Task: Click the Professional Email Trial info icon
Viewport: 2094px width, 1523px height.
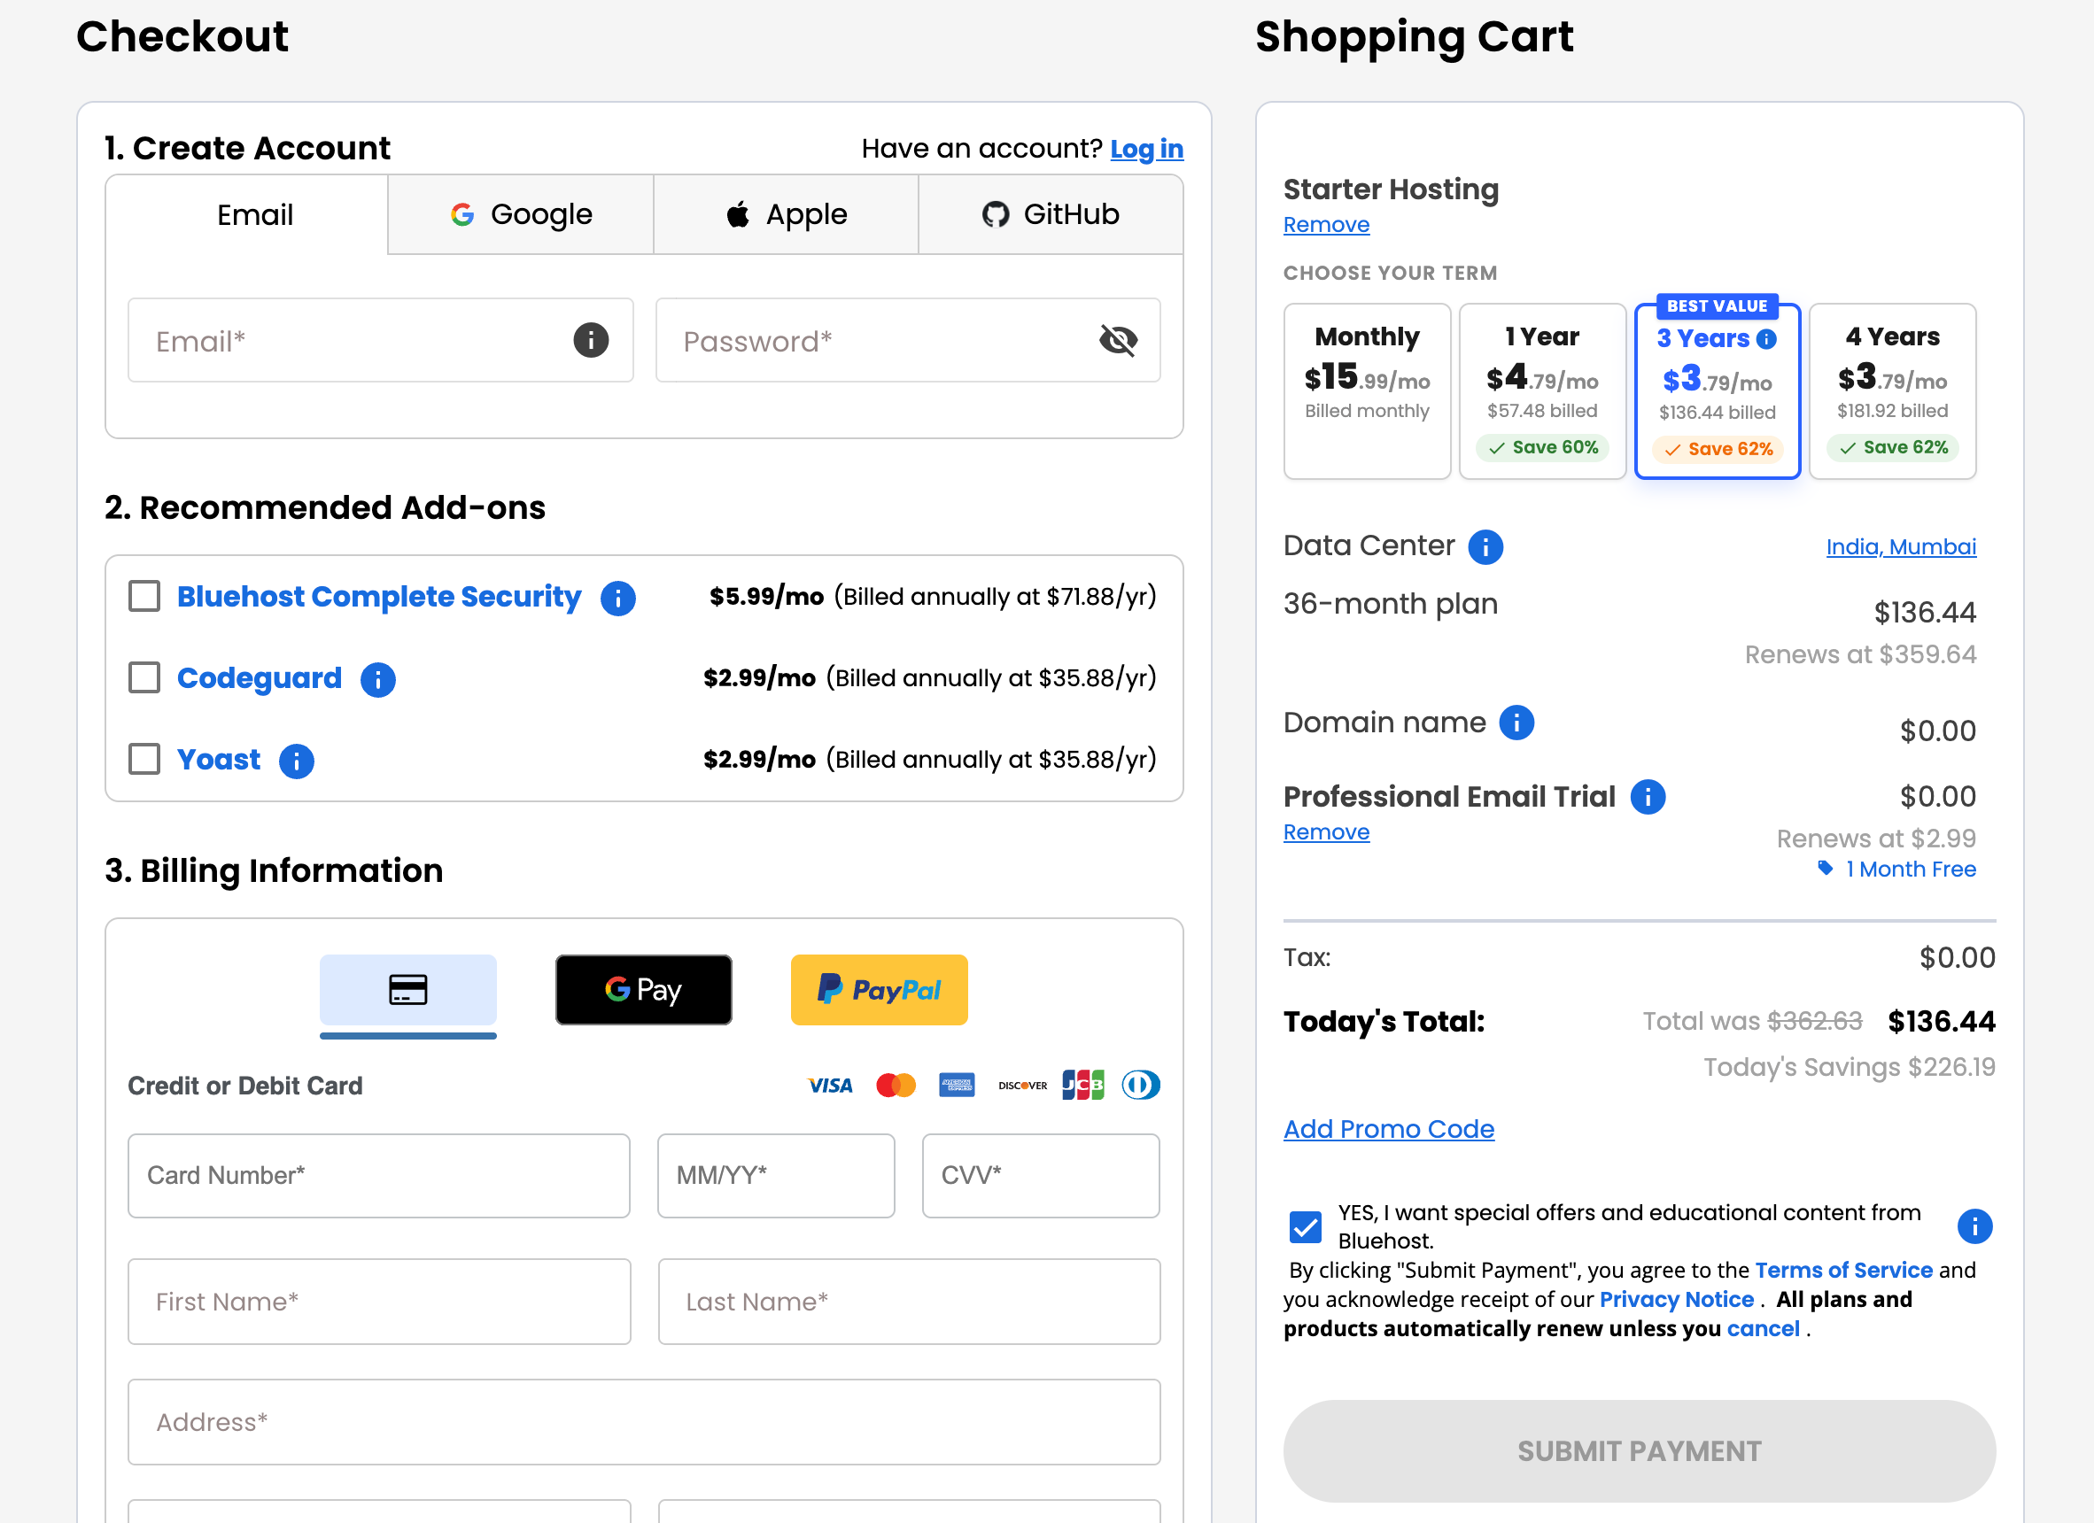Action: (1648, 797)
